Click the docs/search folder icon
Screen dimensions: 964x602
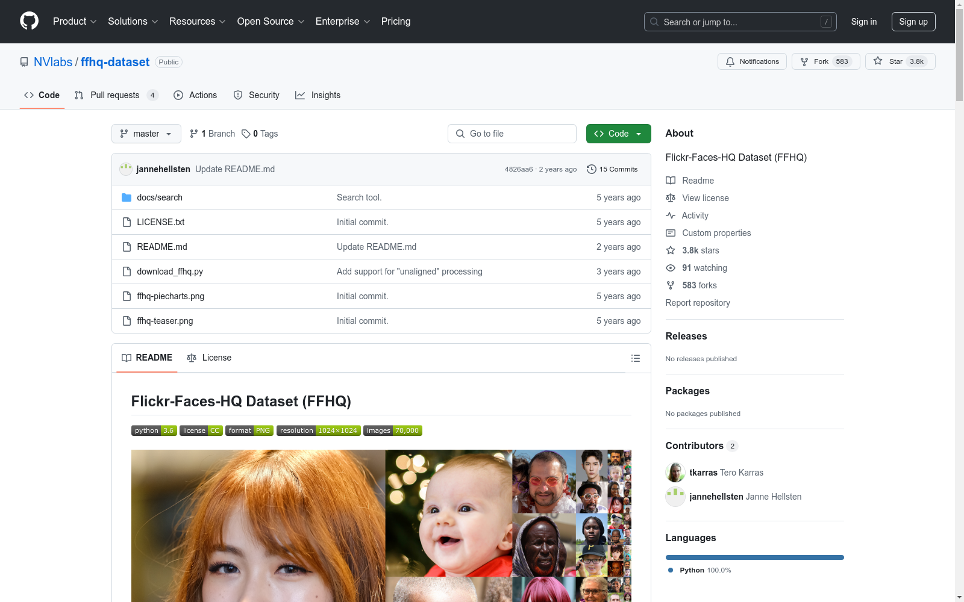(127, 197)
